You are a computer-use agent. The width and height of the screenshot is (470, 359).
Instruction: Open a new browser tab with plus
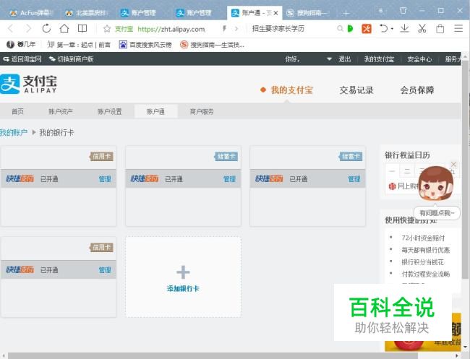pyautogui.click(x=346, y=13)
